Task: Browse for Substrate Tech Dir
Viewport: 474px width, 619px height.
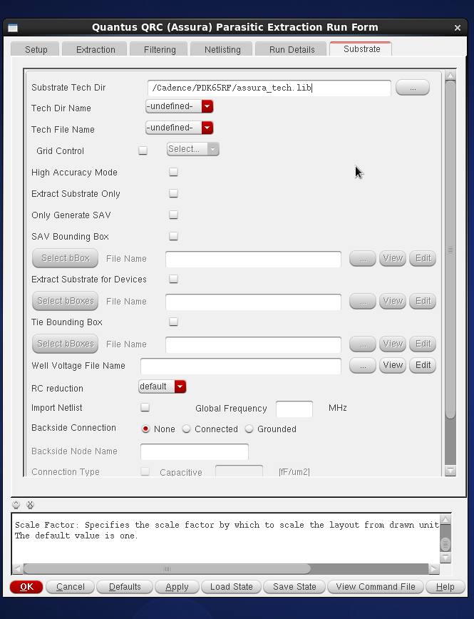Action: [413, 88]
